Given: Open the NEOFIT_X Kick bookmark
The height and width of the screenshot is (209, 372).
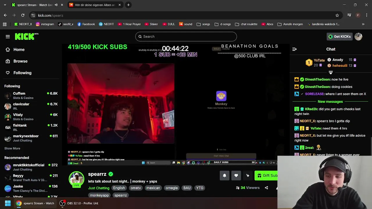Looking at the screenshot, I should point(23,24).
